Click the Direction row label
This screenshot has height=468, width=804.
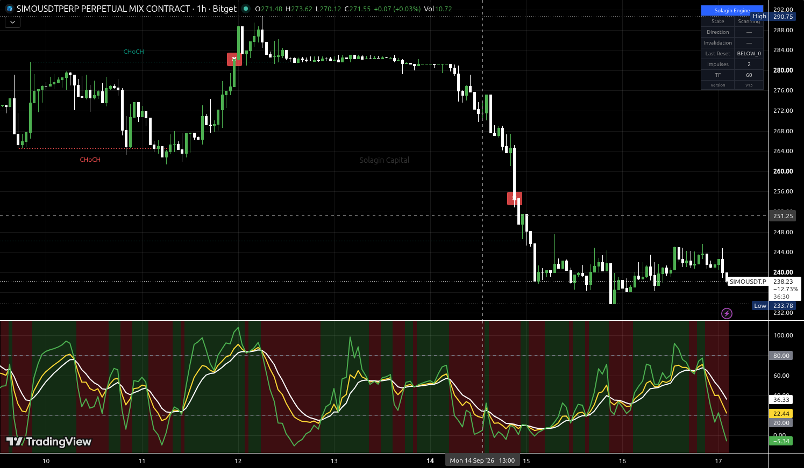(x=717, y=32)
